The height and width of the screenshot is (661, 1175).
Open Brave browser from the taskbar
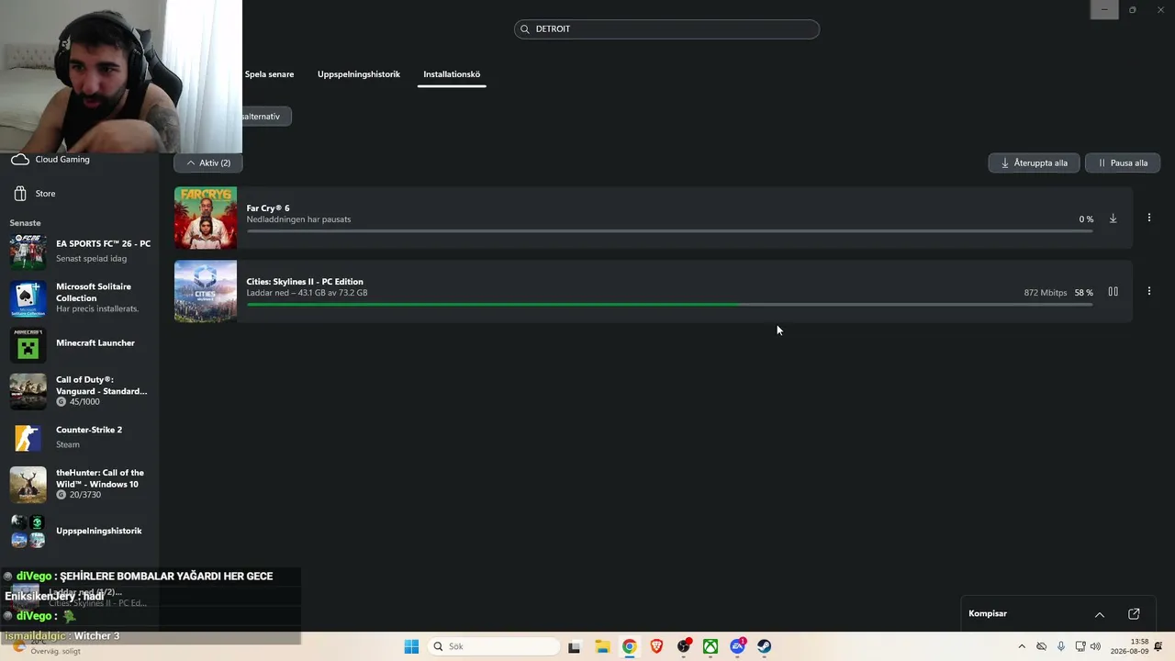coord(656,646)
